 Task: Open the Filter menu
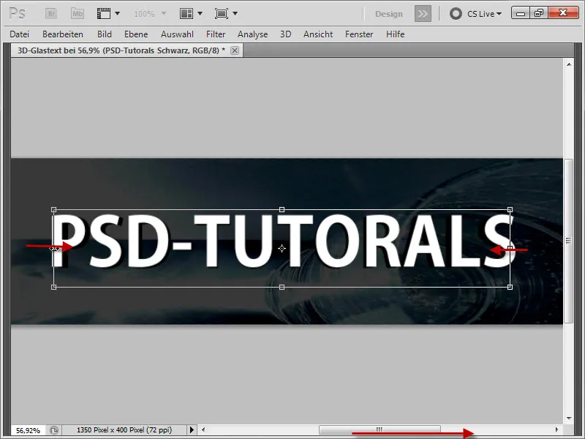[216, 34]
